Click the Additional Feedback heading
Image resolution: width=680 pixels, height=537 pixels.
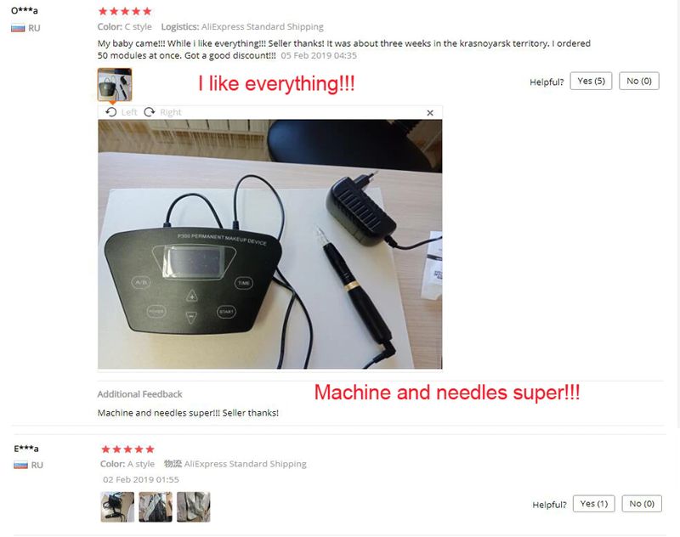pyautogui.click(x=139, y=394)
